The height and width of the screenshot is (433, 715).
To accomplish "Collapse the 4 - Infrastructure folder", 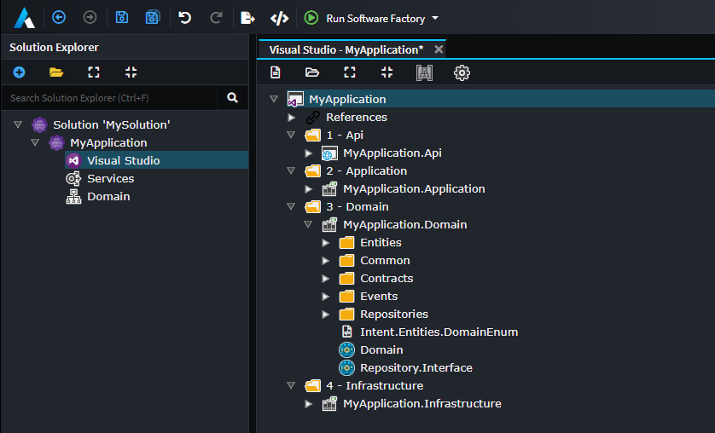I will 291,385.
